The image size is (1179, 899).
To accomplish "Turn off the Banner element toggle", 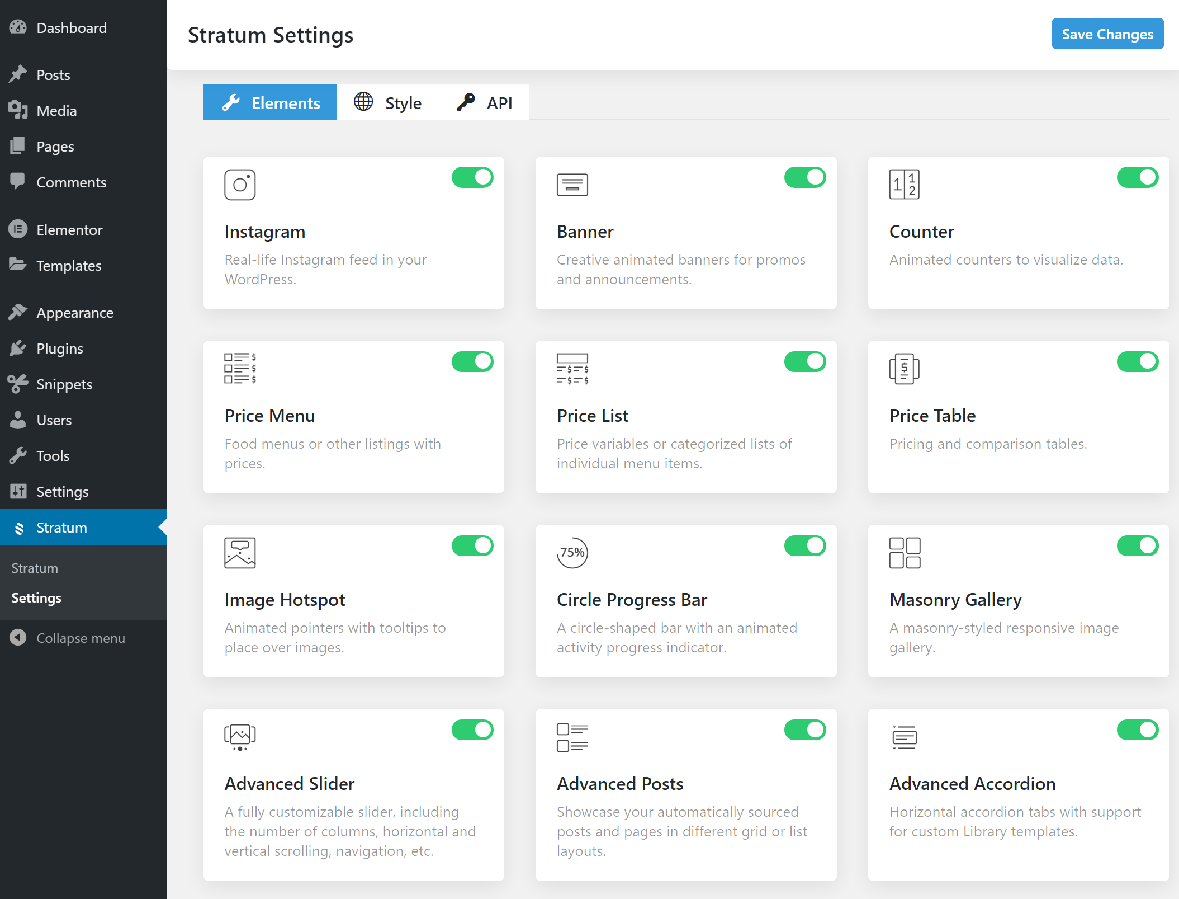I will click(x=805, y=177).
